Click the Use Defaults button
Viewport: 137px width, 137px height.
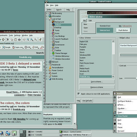coord(87,101)
